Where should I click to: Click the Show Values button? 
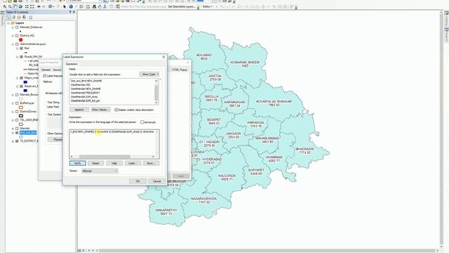[100, 110]
